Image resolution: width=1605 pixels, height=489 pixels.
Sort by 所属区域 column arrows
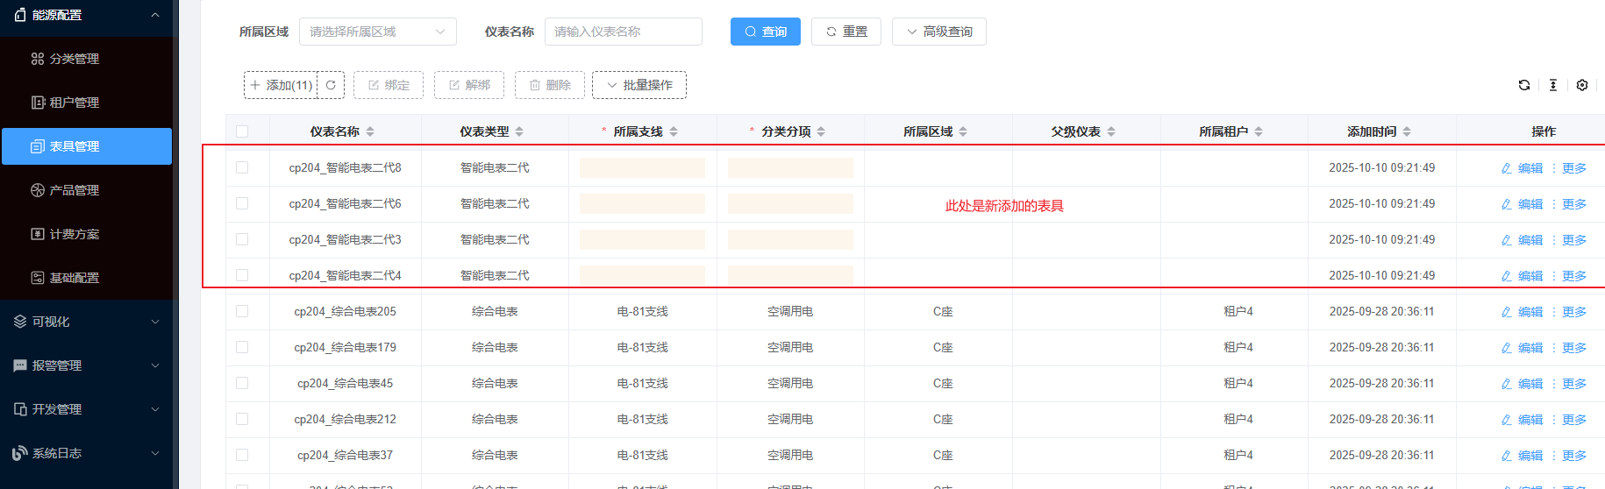963,131
